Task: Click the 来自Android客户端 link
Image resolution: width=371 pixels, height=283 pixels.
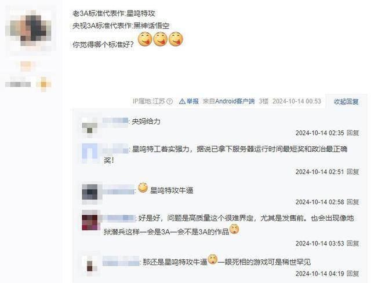Action: pos(228,101)
